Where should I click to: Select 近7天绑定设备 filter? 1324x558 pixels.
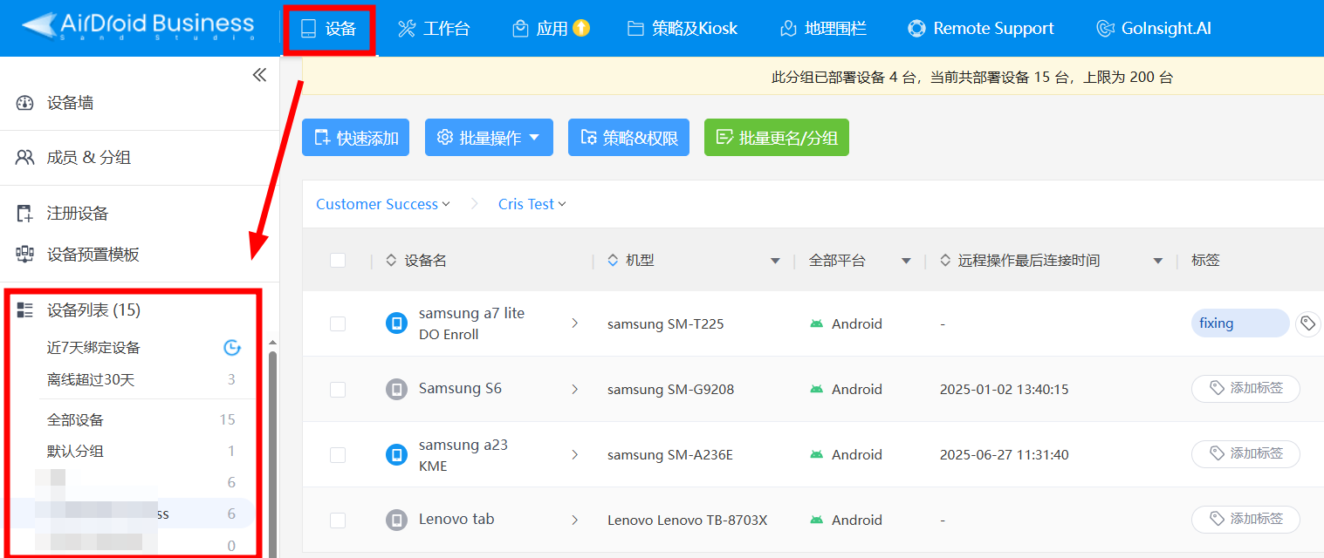pos(93,348)
